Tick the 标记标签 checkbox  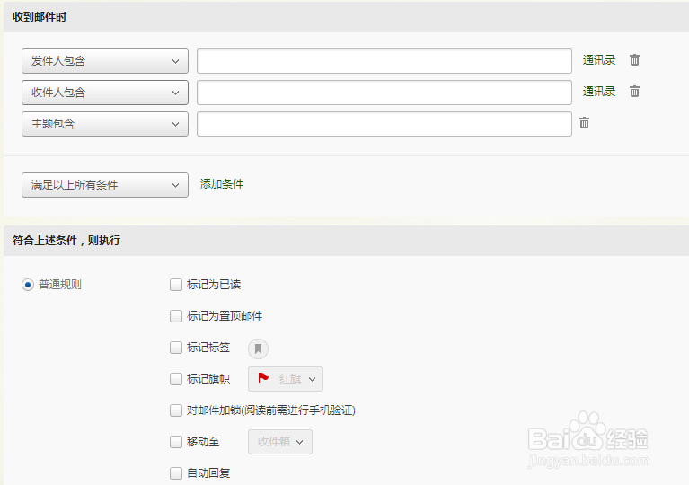pyautogui.click(x=176, y=348)
